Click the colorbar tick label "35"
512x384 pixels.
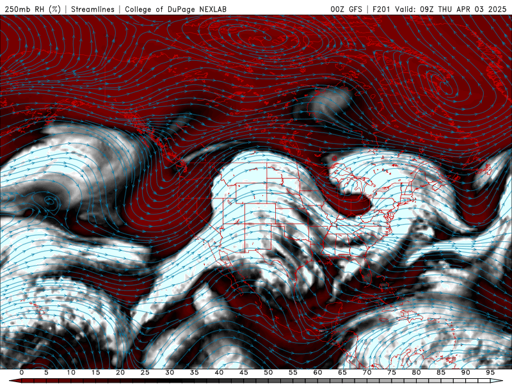tap(195, 372)
